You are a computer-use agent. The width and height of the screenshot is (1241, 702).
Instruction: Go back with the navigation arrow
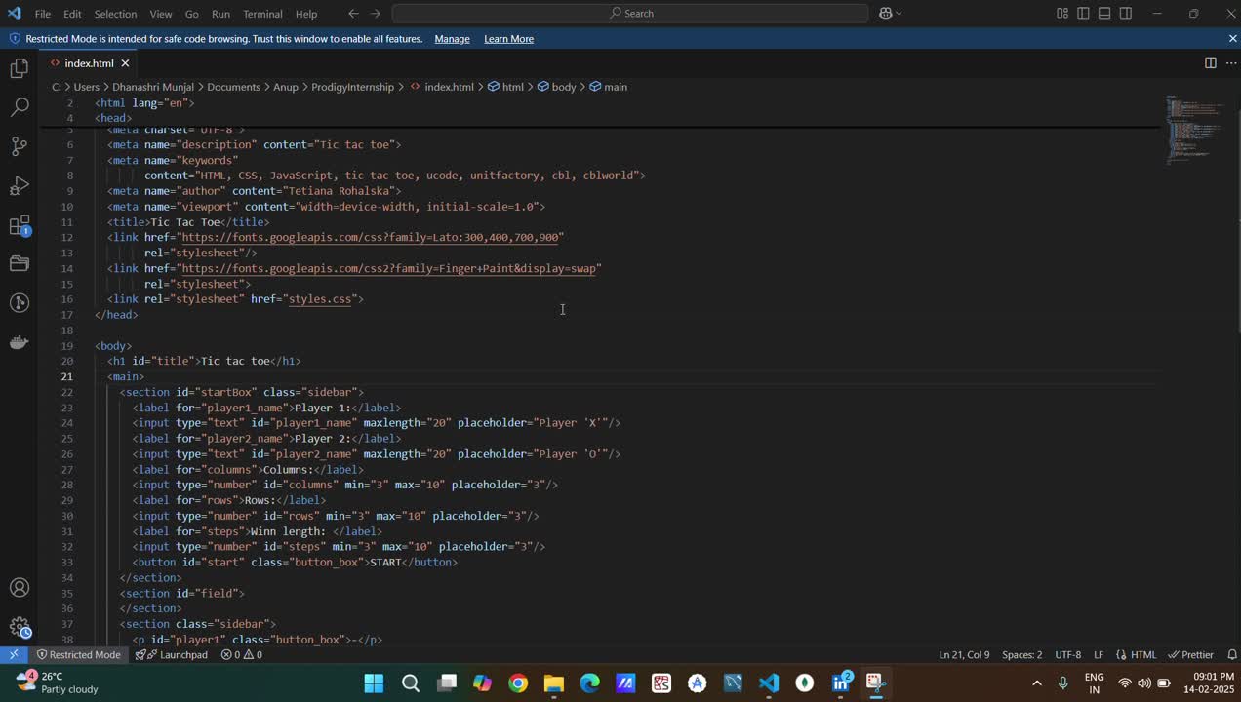[353, 13]
